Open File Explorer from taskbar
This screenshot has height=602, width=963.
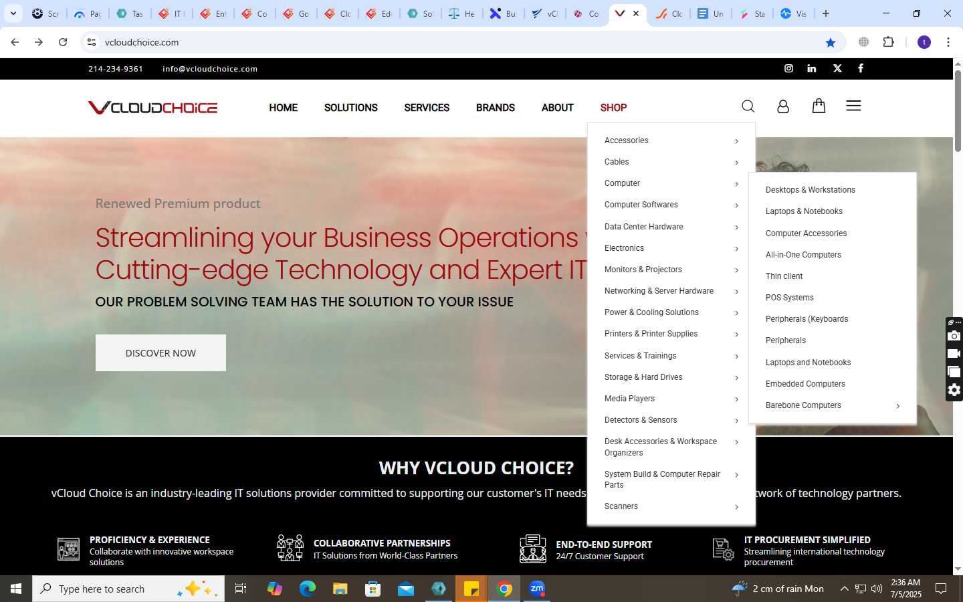click(x=340, y=589)
